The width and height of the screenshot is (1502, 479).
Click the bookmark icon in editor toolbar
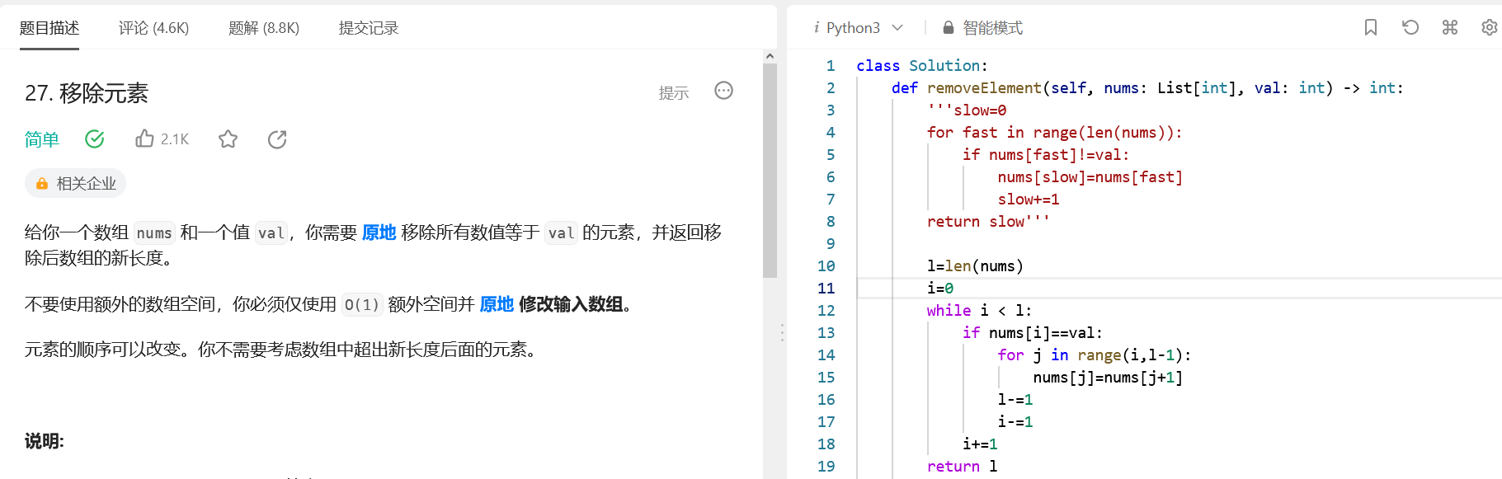coord(1371,27)
